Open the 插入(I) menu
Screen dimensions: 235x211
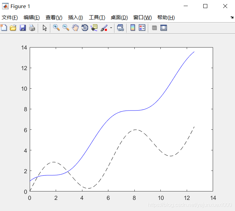[x=75, y=18]
